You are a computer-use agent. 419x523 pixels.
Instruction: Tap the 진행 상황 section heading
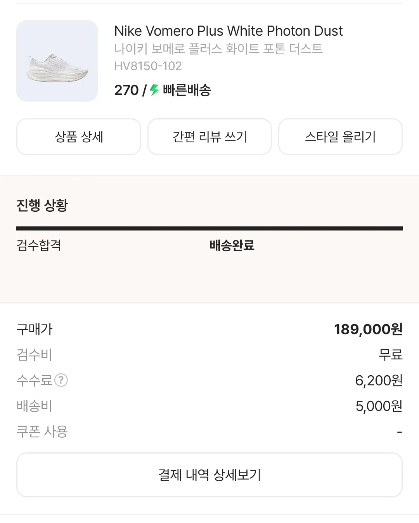pos(42,205)
